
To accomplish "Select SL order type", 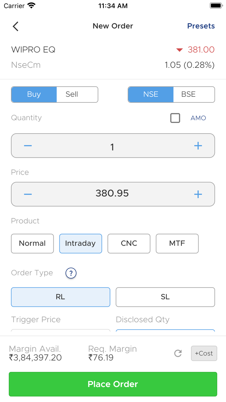I will (165, 297).
